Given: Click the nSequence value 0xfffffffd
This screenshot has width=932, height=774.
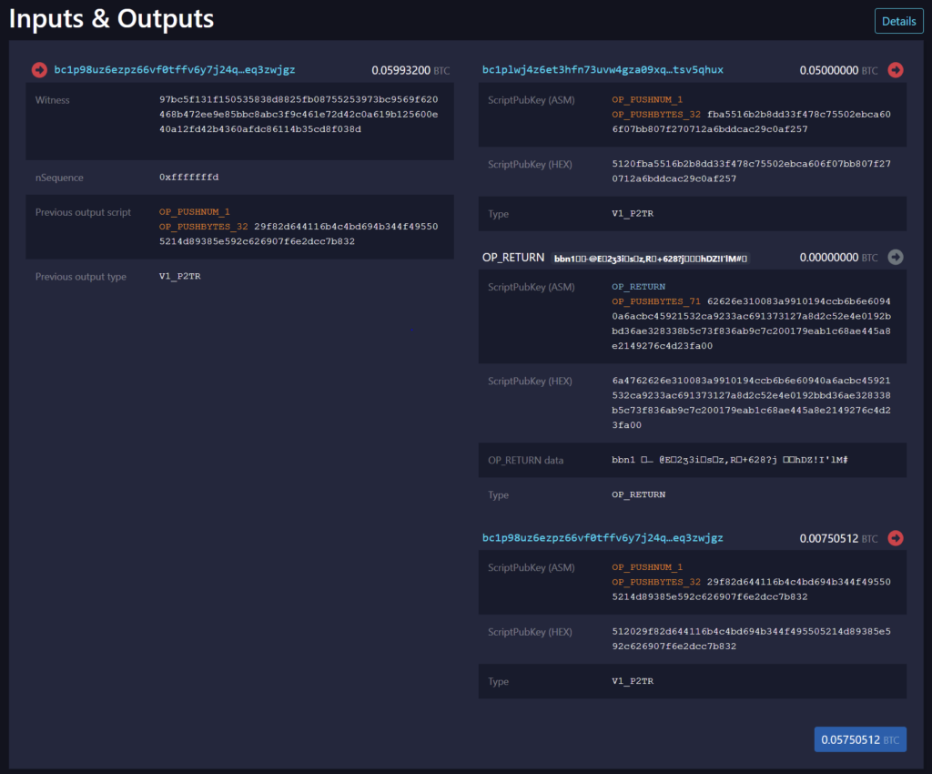Looking at the screenshot, I should click(188, 178).
